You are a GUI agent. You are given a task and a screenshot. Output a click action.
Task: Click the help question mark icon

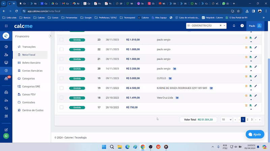coord(242,26)
